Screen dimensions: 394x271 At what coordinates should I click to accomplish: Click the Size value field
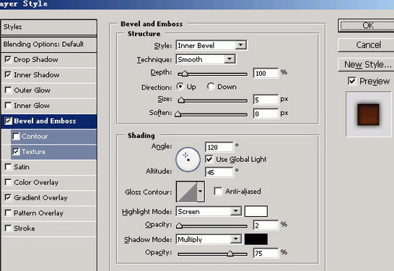pyautogui.click(x=266, y=100)
